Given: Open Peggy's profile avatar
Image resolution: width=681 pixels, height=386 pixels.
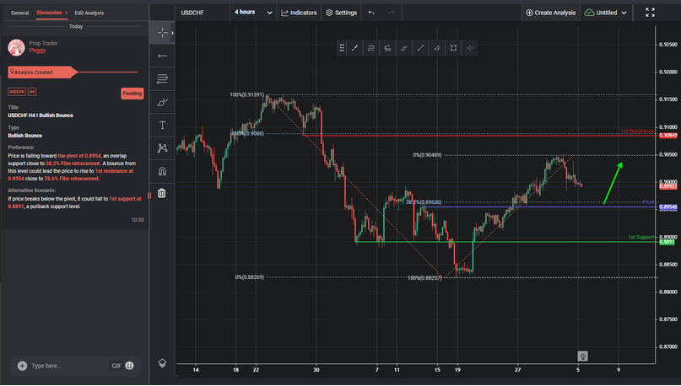Looking at the screenshot, I should pos(17,47).
